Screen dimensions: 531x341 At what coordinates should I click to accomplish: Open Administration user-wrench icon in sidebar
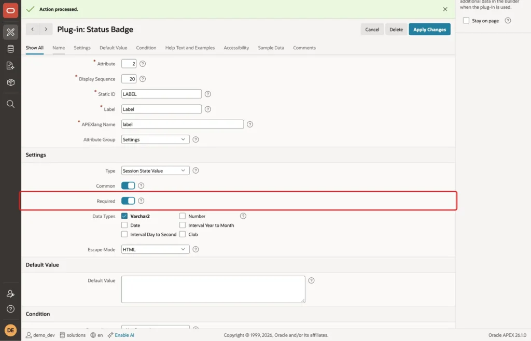click(x=10, y=294)
